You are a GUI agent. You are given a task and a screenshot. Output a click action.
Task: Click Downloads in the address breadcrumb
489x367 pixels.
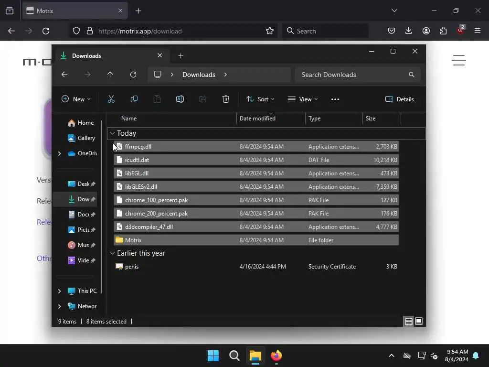point(199,75)
